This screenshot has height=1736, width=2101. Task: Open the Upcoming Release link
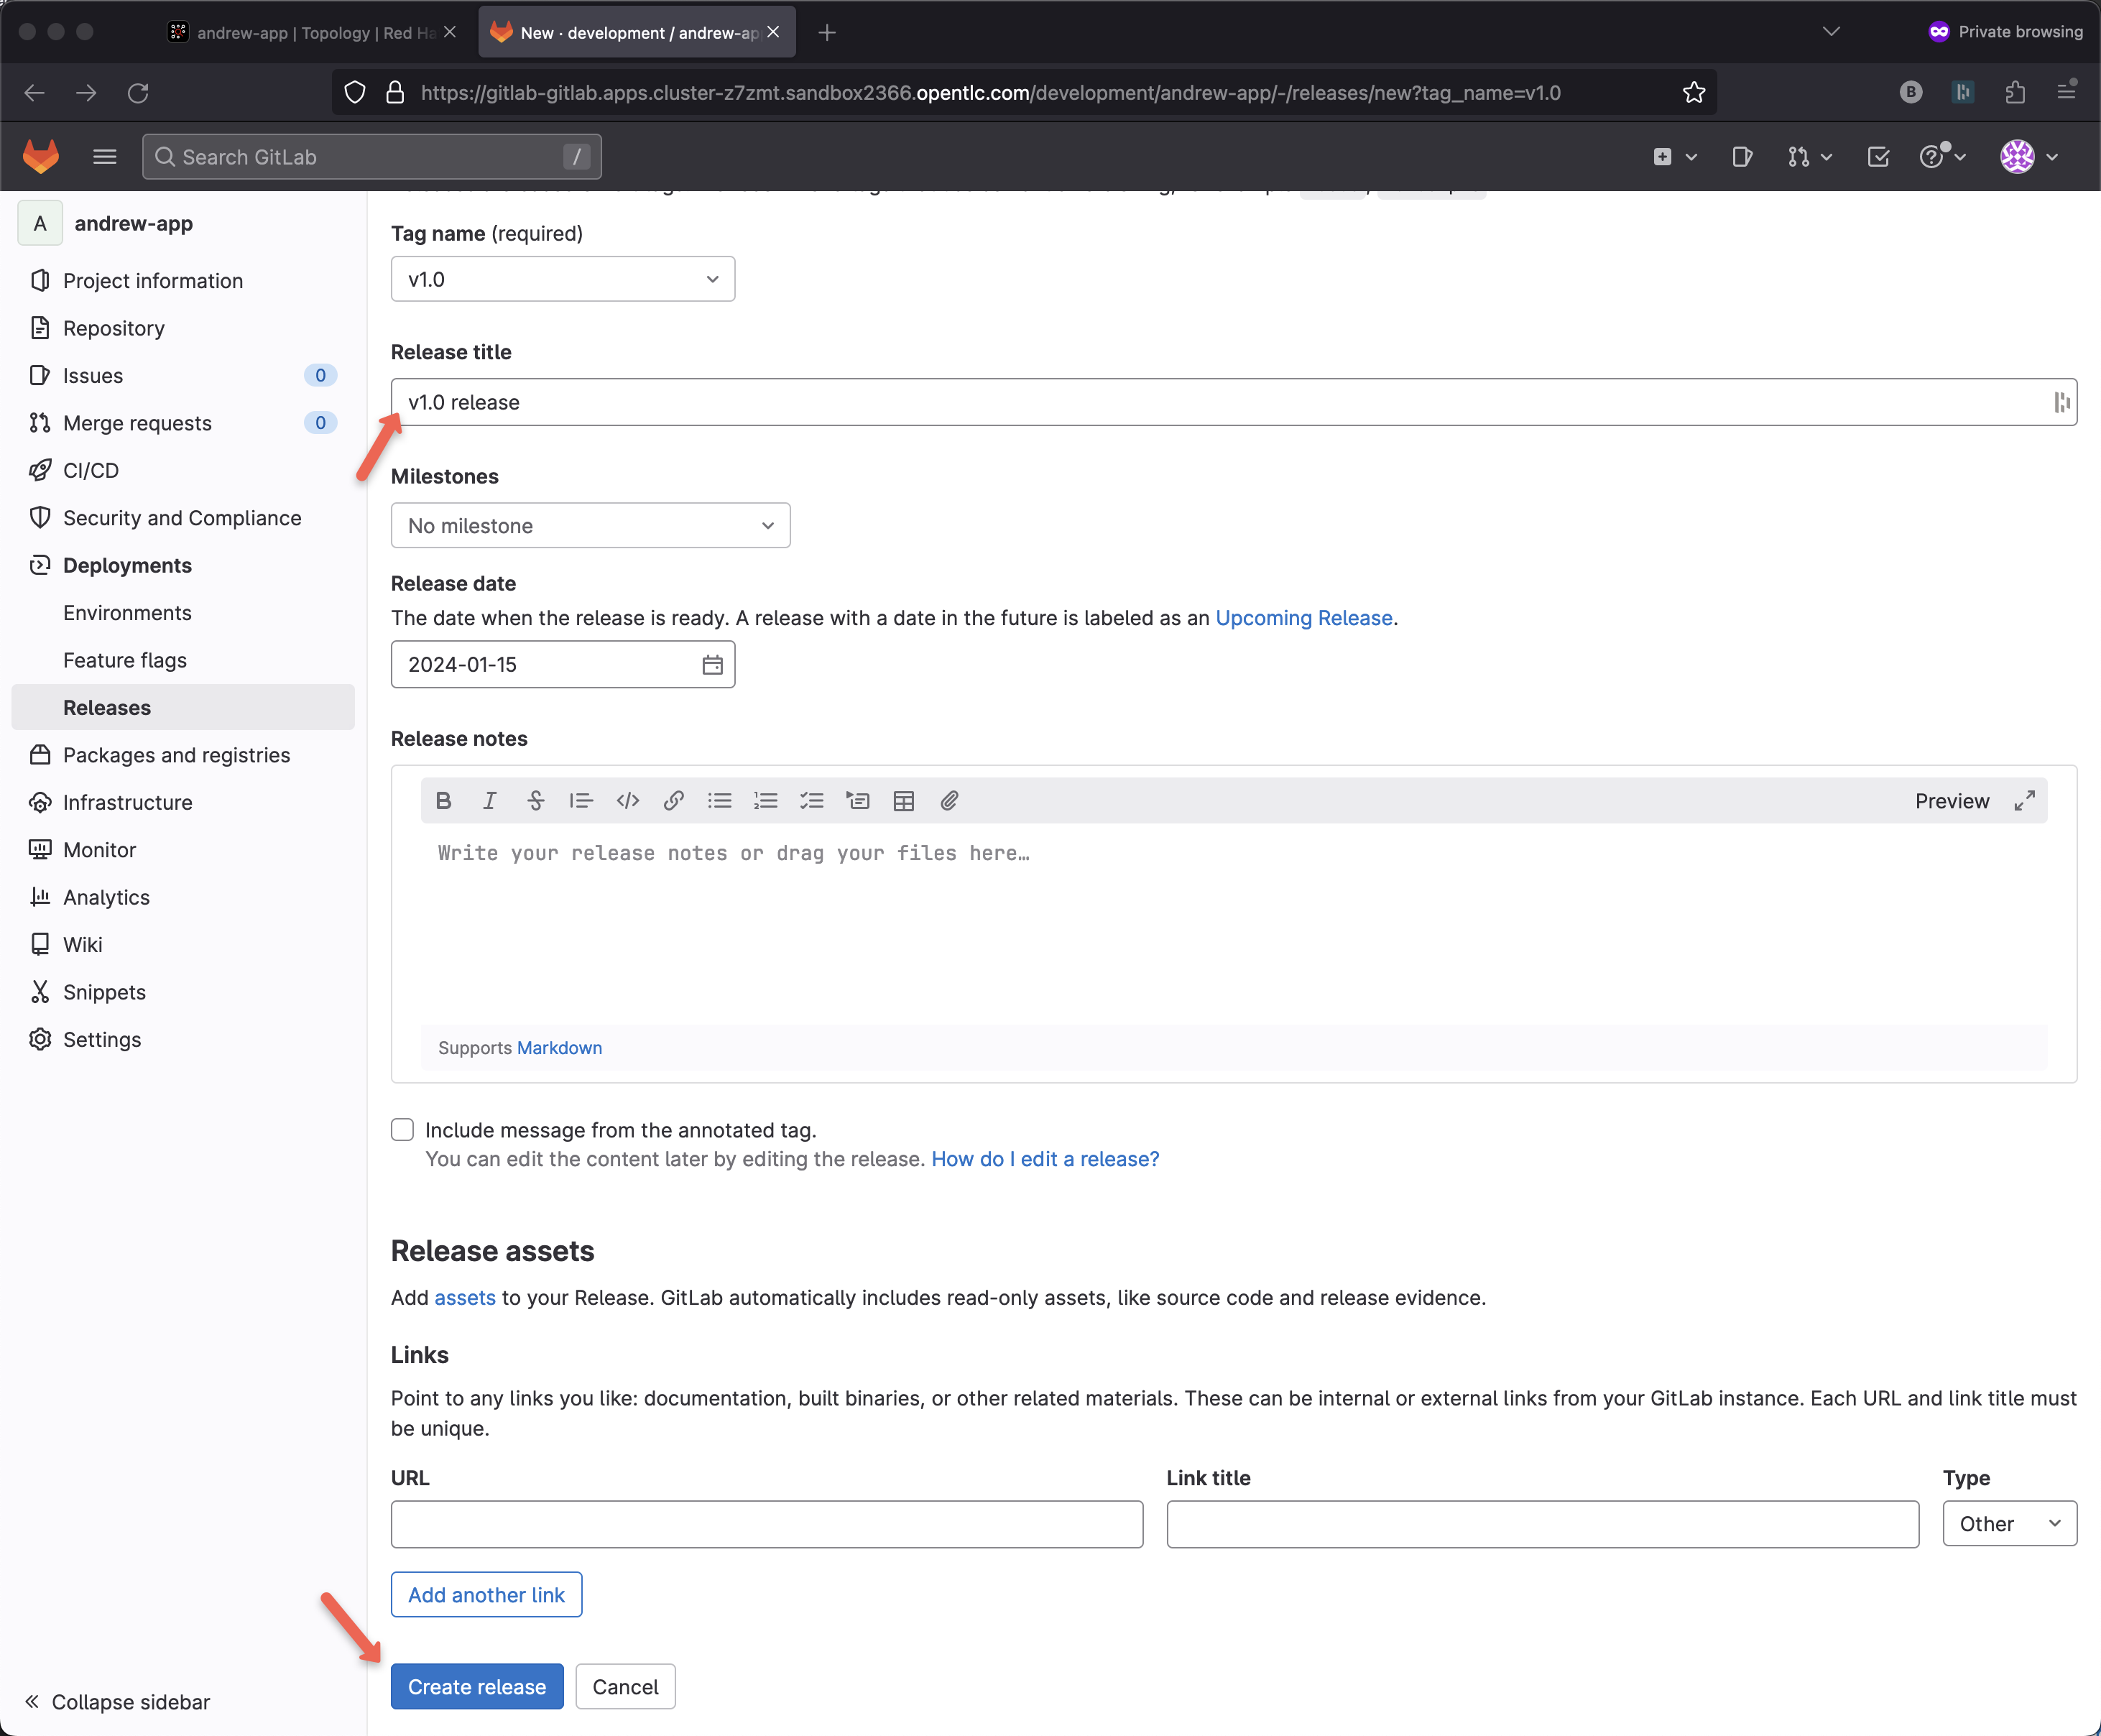[x=1304, y=618]
